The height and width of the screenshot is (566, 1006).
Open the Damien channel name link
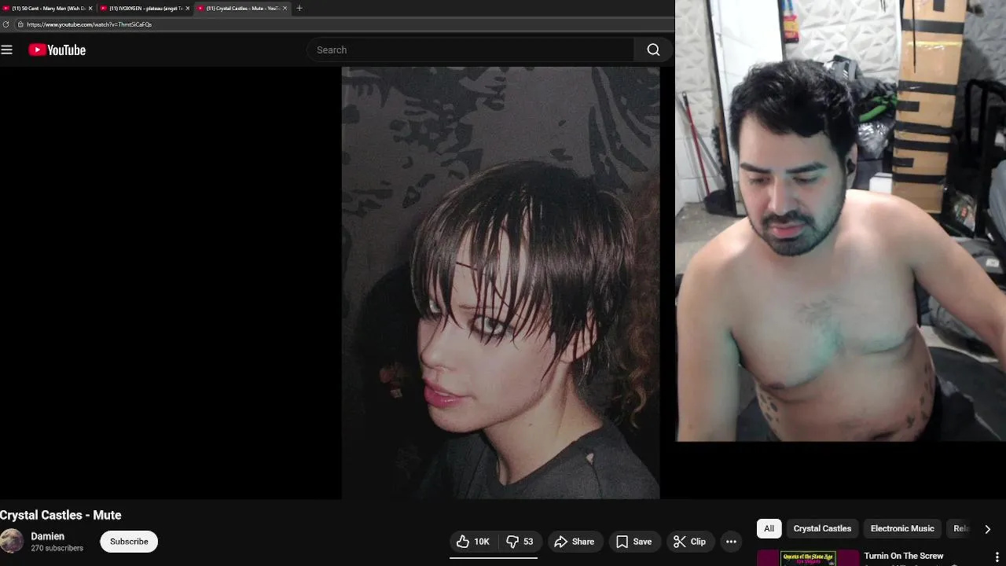[x=47, y=536]
